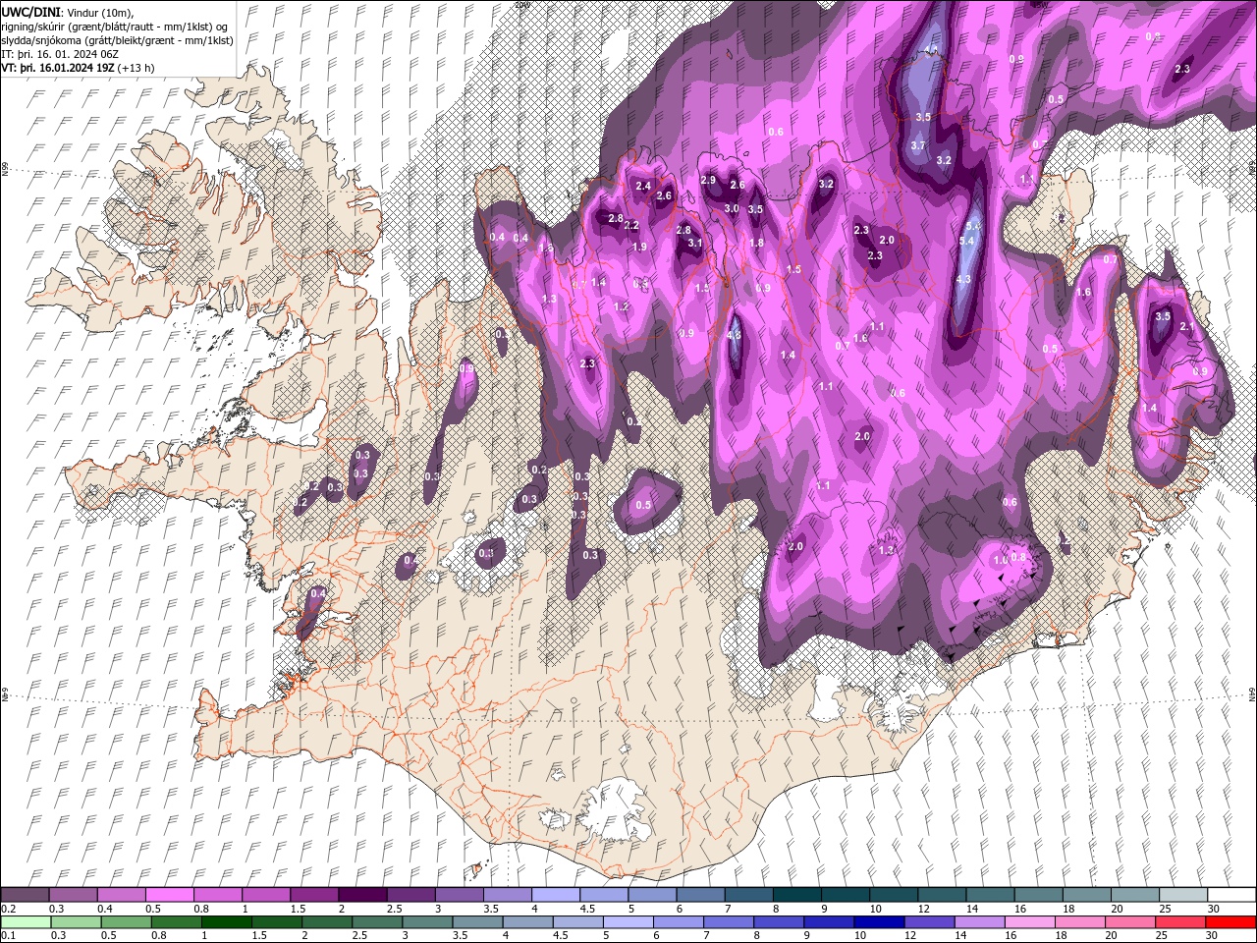Click the UWC/DINI title text
Viewport: 1257px width, 943px height.
pos(31,11)
